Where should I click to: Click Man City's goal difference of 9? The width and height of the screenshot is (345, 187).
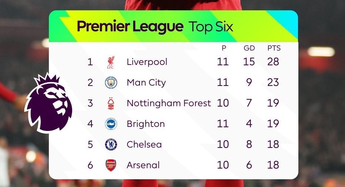coord(249,82)
